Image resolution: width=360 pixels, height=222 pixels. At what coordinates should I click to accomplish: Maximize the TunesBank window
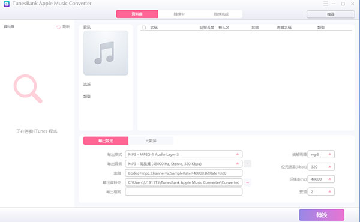click(343, 4)
